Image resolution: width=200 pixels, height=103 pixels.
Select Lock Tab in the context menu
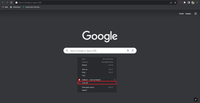tap(97, 83)
